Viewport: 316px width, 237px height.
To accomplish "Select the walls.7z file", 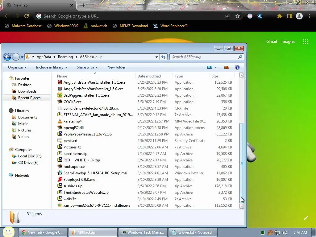I will coord(70,199).
